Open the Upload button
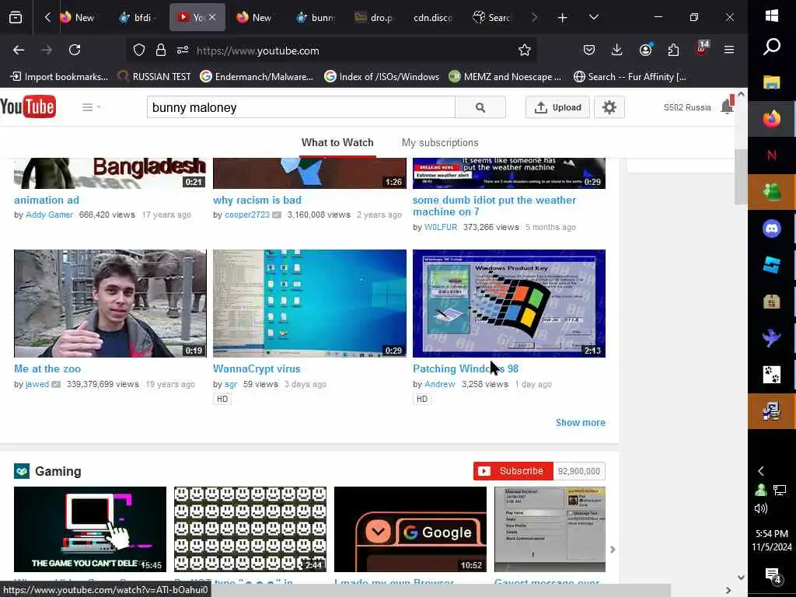Screen dimensions: 796x597 [x=557, y=107]
